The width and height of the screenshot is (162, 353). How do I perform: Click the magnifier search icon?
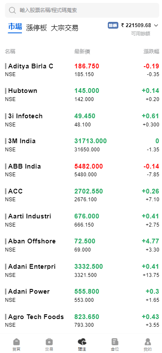tap(12, 10)
